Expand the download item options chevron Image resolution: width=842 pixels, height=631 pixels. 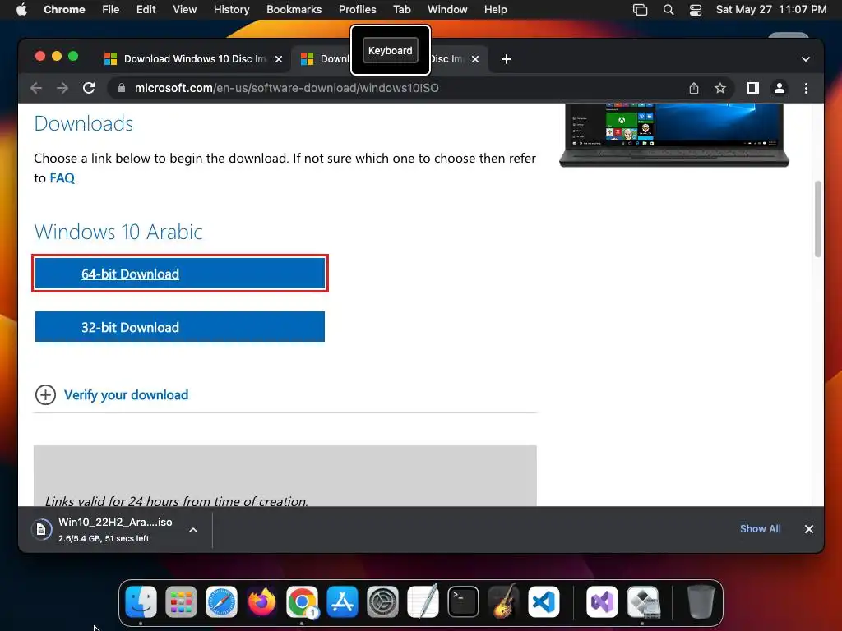pos(193,530)
